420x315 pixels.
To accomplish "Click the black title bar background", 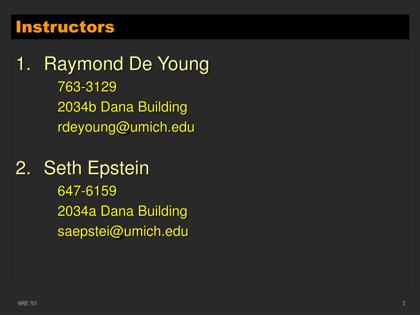I will tap(262, 27).
